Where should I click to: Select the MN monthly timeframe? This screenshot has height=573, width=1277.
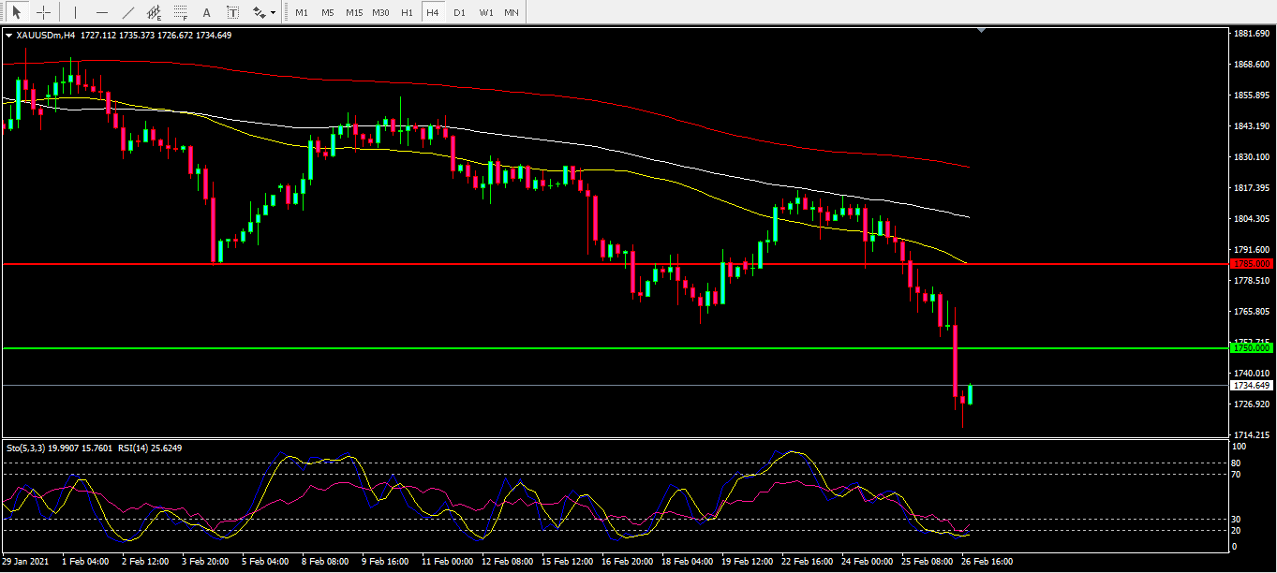[512, 12]
